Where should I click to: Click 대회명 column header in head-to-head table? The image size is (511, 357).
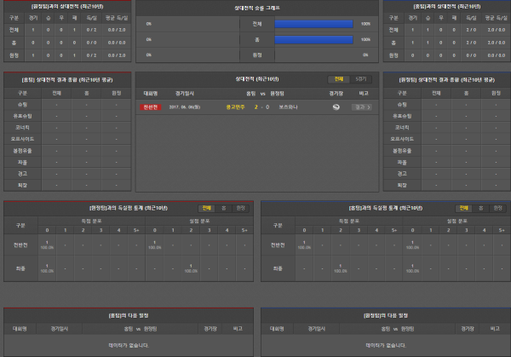click(150, 91)
